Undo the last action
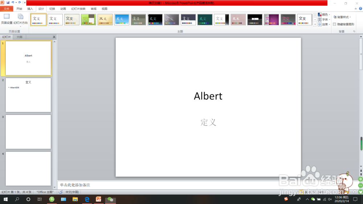 tap(13, 3)
